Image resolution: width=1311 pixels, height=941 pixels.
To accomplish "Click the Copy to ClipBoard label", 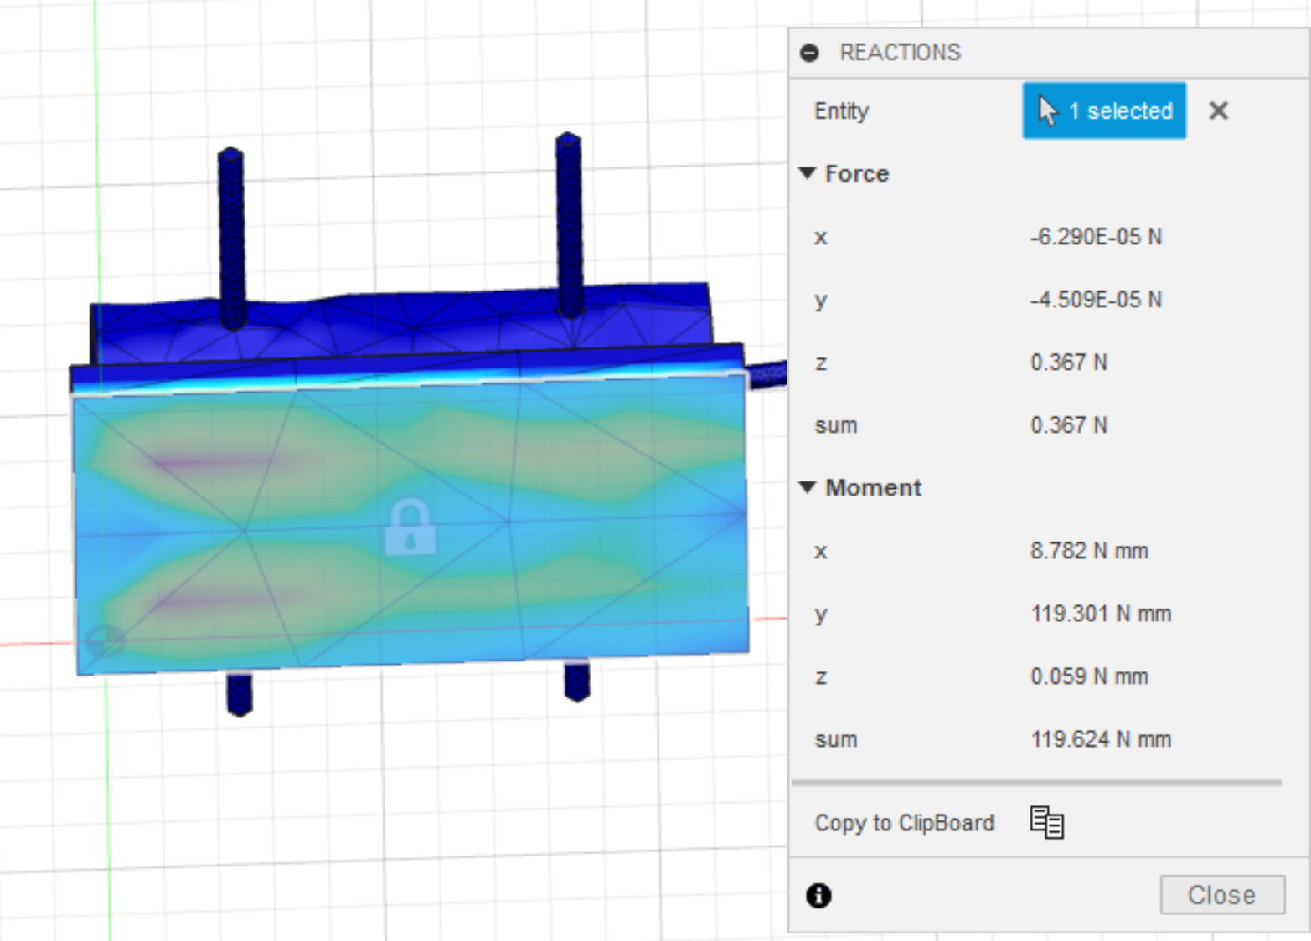I will click(x=905, y=823).
